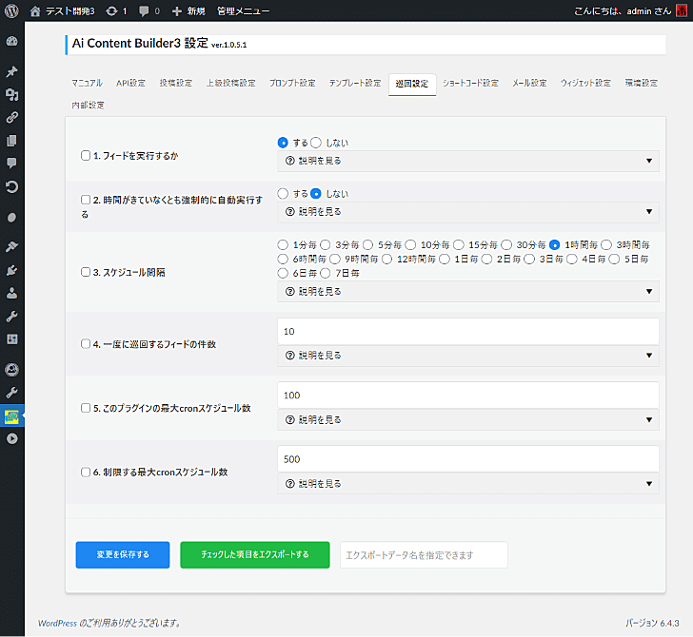This screenshot has height=637, width=693.
Task: Switch to 環境設定 tab
Action: pos(642,83)
